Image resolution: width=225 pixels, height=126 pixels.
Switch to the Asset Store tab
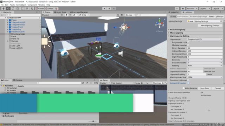tap(60, 12)
